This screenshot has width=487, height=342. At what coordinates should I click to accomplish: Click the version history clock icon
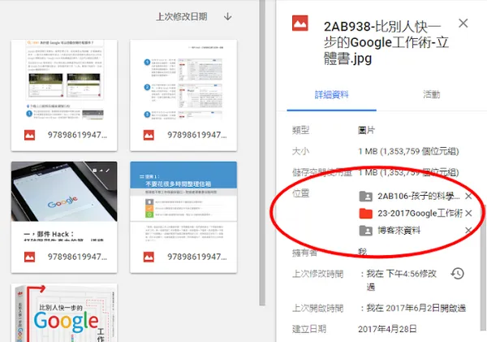tap(458, 274)
